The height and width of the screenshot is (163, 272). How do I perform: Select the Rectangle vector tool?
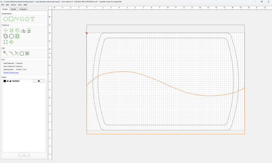click(11, 19)
